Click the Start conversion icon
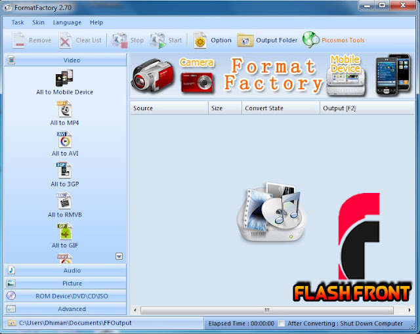420x334 pixels. 157,41
